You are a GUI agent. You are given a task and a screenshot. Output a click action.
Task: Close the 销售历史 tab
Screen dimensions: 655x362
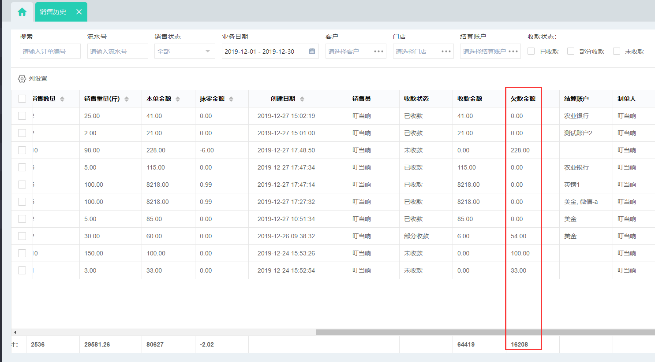tap(79, 12)
